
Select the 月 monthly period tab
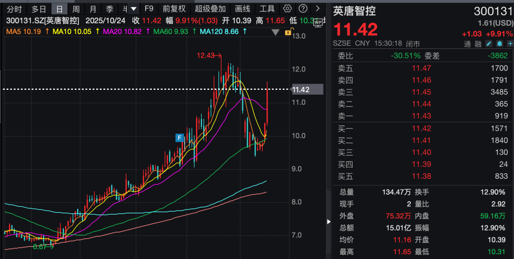point(93,9)
